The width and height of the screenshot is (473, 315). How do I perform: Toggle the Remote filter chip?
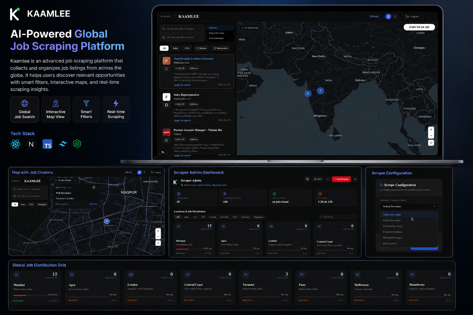pos(202,48)
